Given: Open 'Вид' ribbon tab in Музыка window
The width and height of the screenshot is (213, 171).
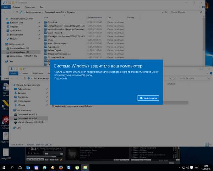Looking at the screenshot, I should (42, 7).
